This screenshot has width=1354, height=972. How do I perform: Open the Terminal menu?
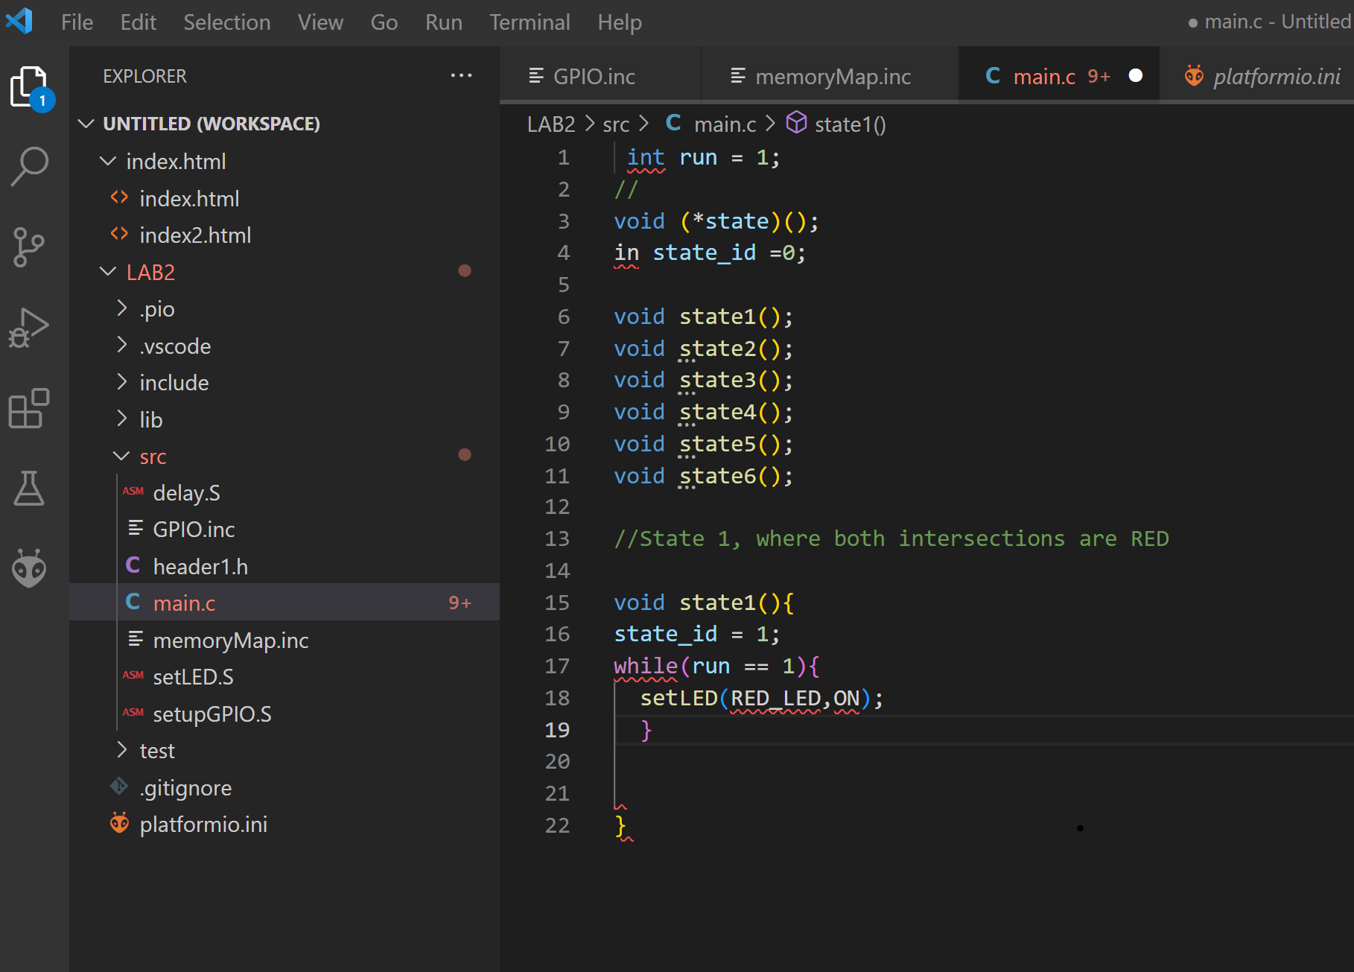(x=530, y=22)
